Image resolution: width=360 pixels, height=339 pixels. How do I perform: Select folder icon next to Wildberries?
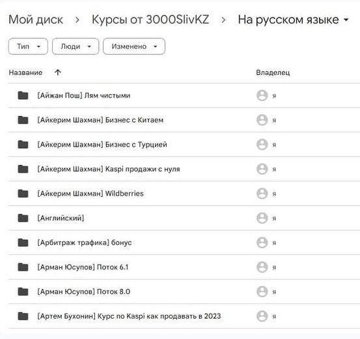coord(23,194)
